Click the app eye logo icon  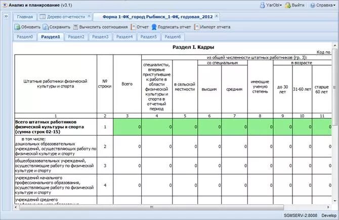5,5
